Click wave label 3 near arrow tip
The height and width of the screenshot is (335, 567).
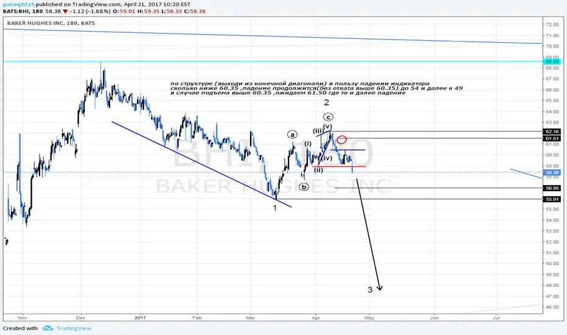click(x=370, y=290)
